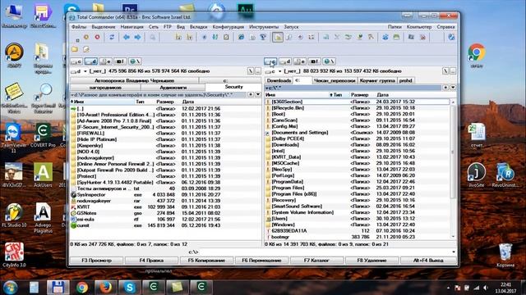Click F7 Каталог button
526x295 pixels.
pyautogui.click(x=316, y=261)
